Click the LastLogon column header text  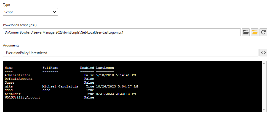(105, 68)
